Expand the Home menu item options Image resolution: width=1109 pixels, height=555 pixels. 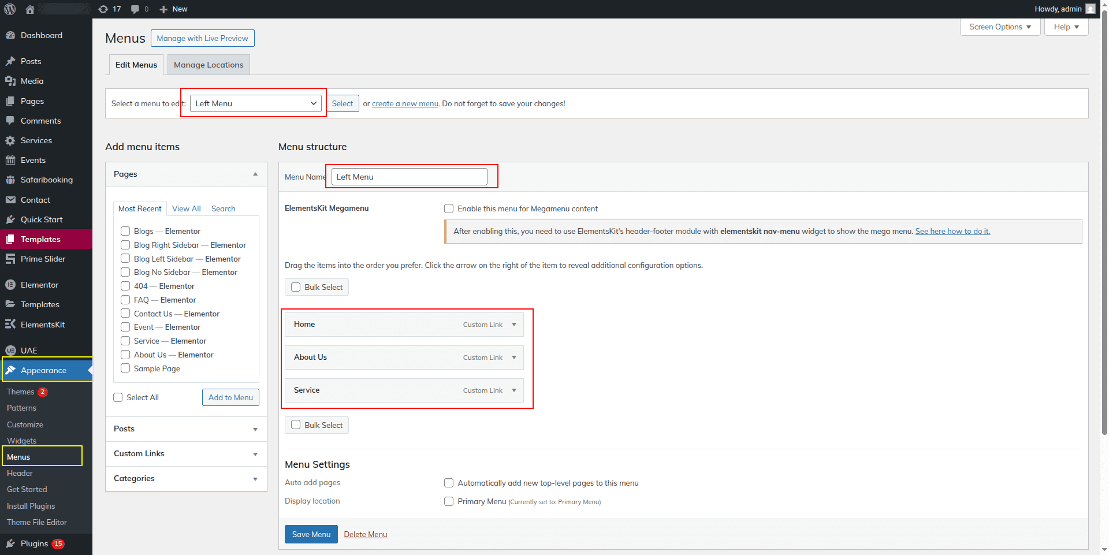coord(514,325)
